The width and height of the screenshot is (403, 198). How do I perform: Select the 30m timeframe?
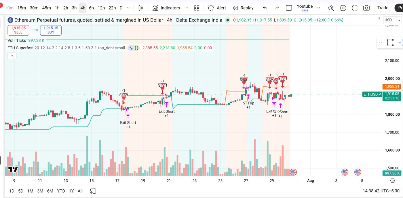(x=34, y=8)
